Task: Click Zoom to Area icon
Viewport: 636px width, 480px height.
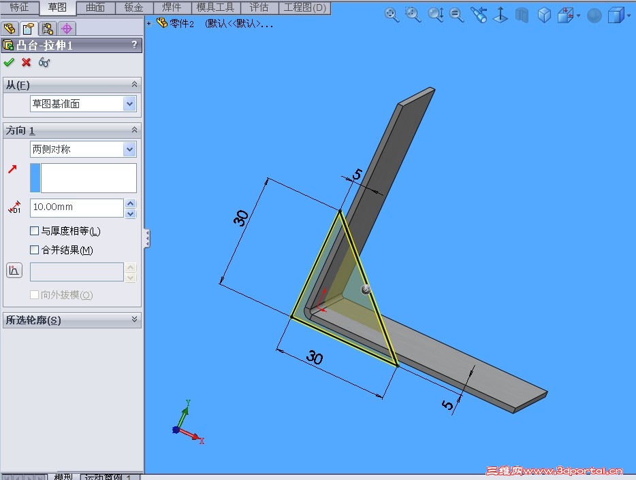Action: point(413,15)
